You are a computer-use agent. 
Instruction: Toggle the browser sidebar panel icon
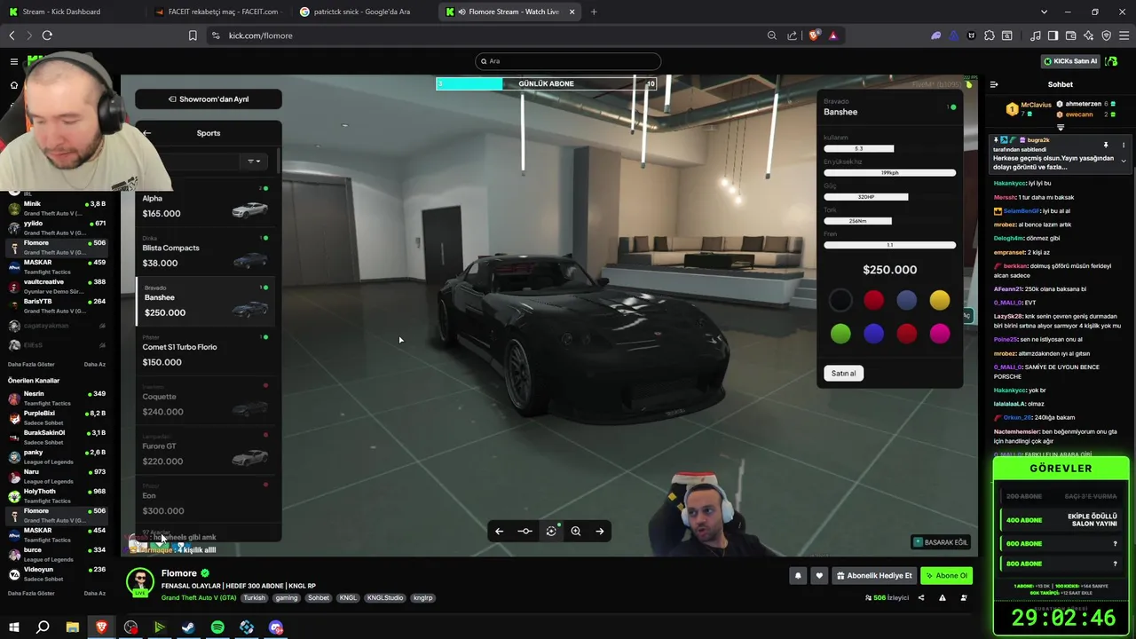coord(1053,35)
